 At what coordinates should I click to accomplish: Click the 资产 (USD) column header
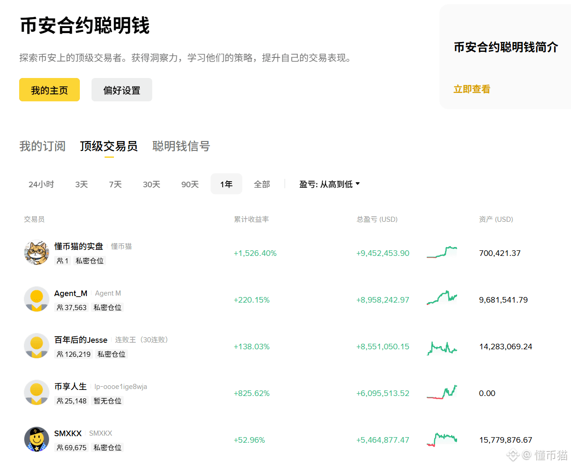(496, 219)
